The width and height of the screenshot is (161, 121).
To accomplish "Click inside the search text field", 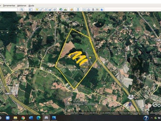I will click(9, 9).
